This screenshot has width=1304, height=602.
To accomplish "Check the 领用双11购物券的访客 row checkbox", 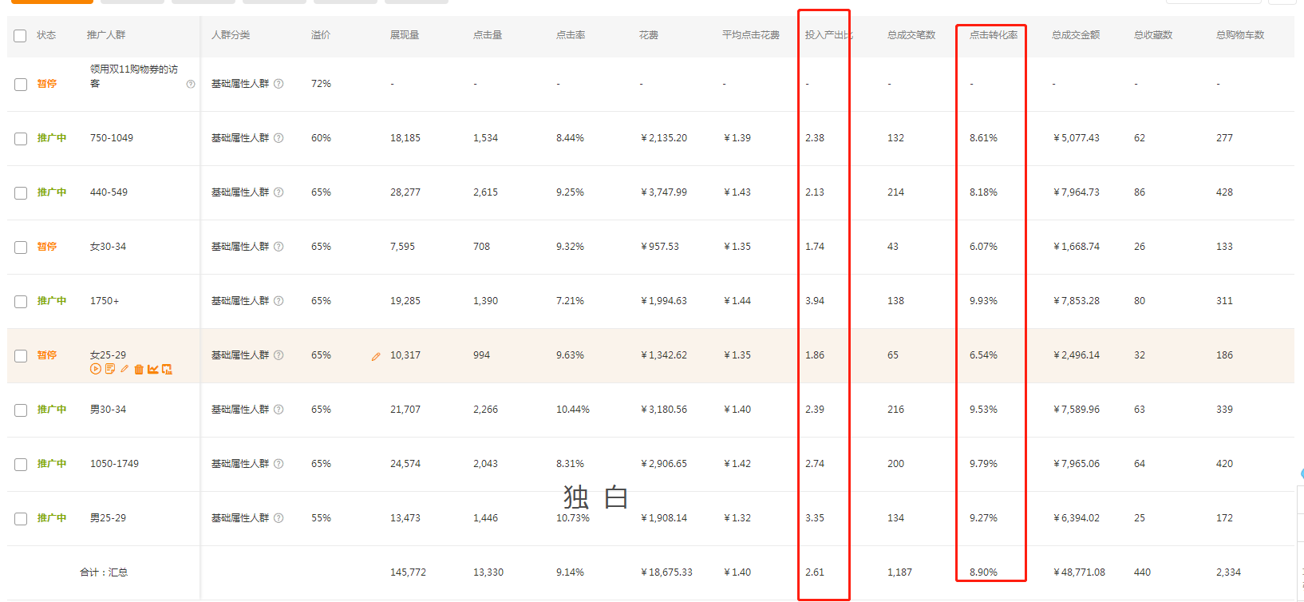I will (x=21, y=85).
